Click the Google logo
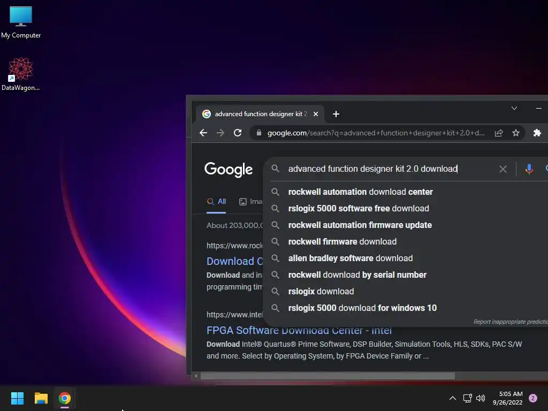The height and width of the screenshot is (411, 548). point(229,170)
